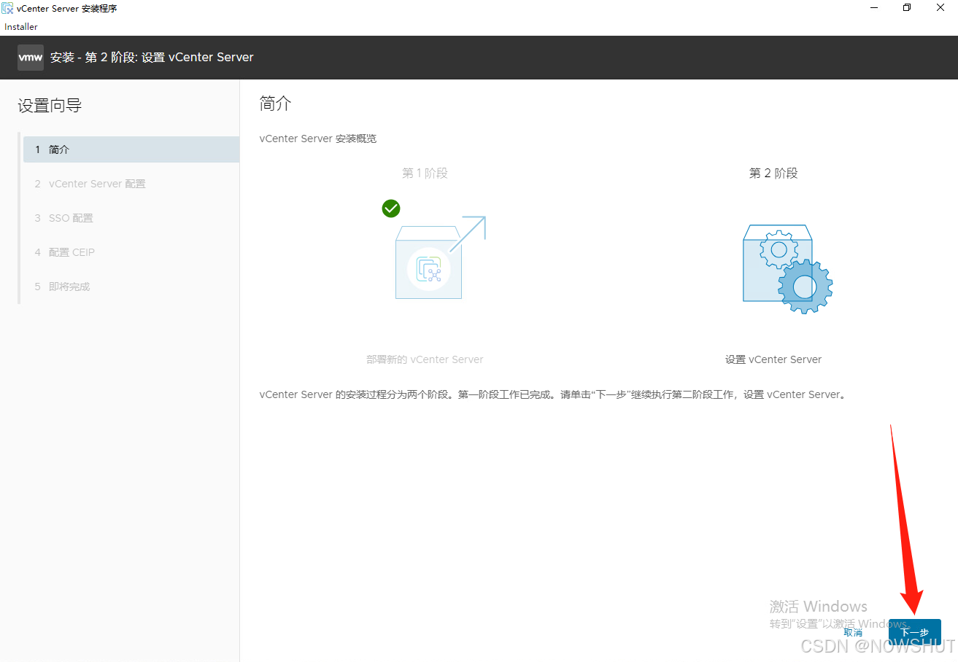
Task: Open the Installer menu
Action: coord(21,27)
